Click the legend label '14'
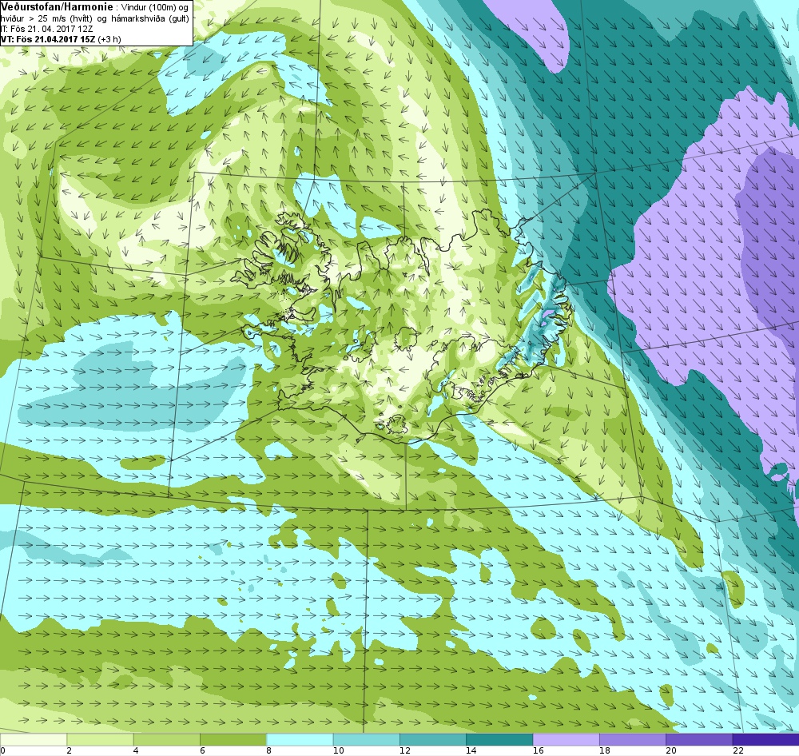The height and width of the screenshot is (756, 799). pyautogui.click(x=471, y=750)
